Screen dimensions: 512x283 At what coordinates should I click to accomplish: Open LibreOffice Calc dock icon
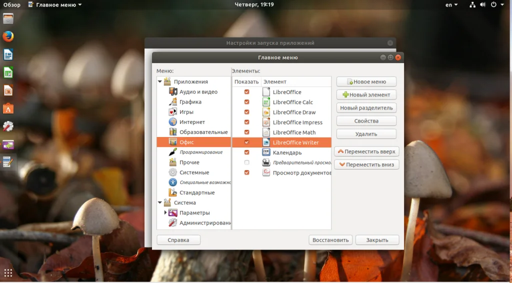point(8,72)
